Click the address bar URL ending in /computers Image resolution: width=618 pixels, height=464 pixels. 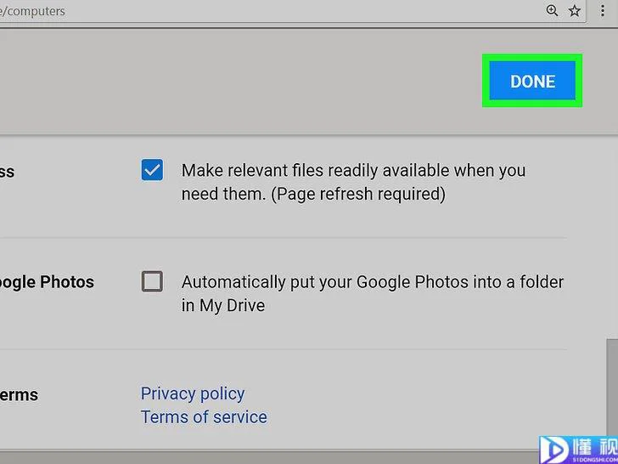pos(32,11)
